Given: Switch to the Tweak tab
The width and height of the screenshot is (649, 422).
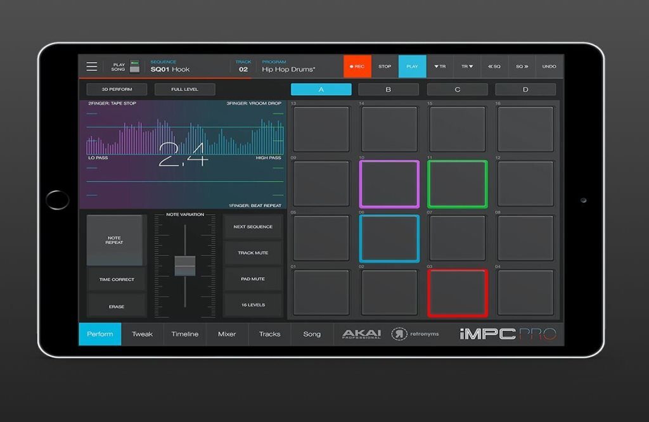Looking at the screenshot, I should 142,334.
